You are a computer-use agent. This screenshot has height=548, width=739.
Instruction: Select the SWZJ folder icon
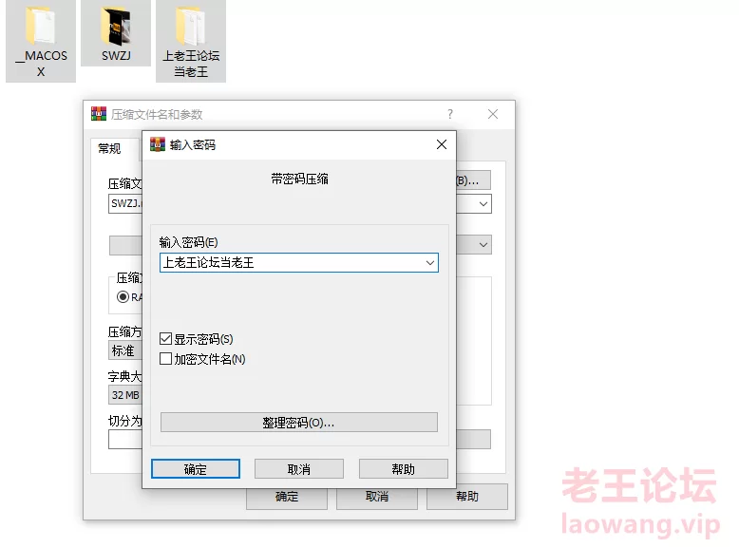[x=116, y=33]
